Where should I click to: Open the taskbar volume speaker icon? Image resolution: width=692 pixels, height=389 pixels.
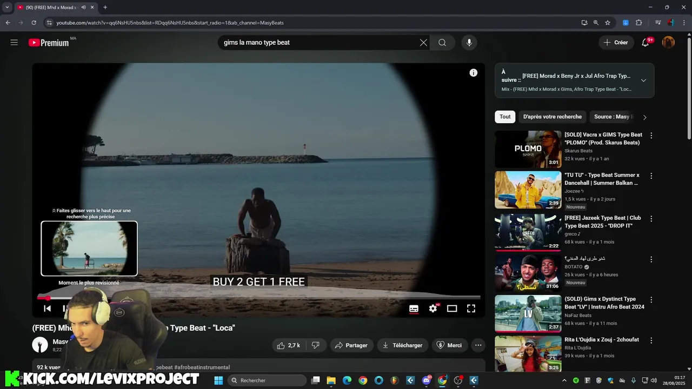[654, 380]
